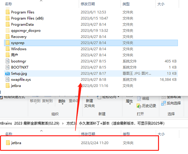The image size is (188, 154).
Task: Click 粘贴快捷方式 in the ribbon
Action: (x=14, y=97)
